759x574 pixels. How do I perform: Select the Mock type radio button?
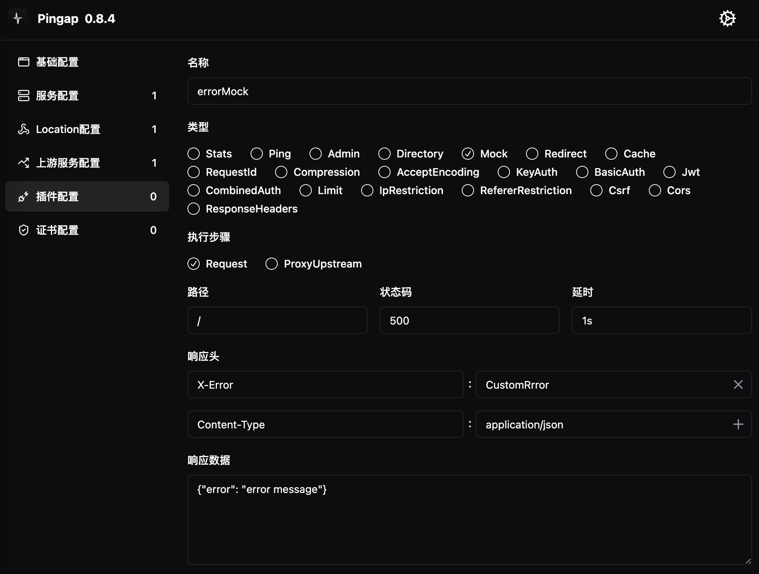coord(468,153)
